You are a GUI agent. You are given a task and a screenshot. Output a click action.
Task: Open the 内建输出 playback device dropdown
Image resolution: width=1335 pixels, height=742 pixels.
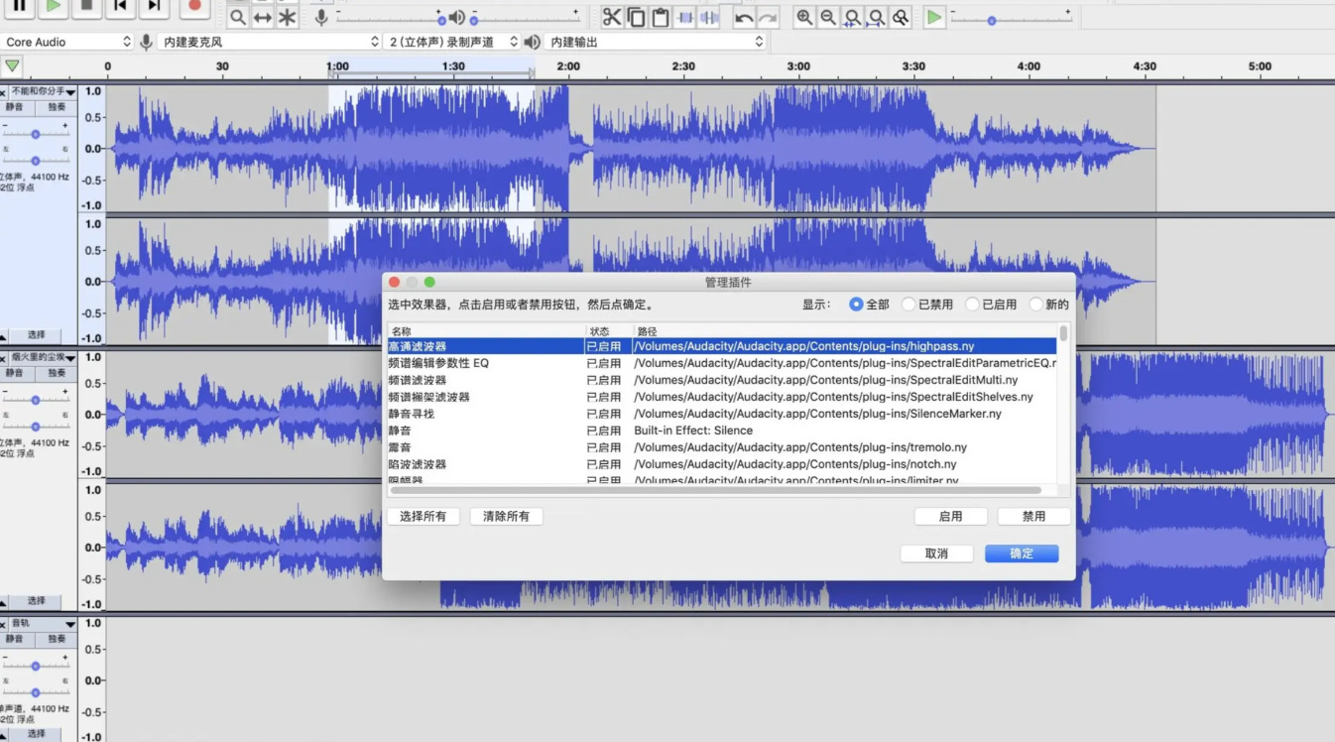coord(656,42)
